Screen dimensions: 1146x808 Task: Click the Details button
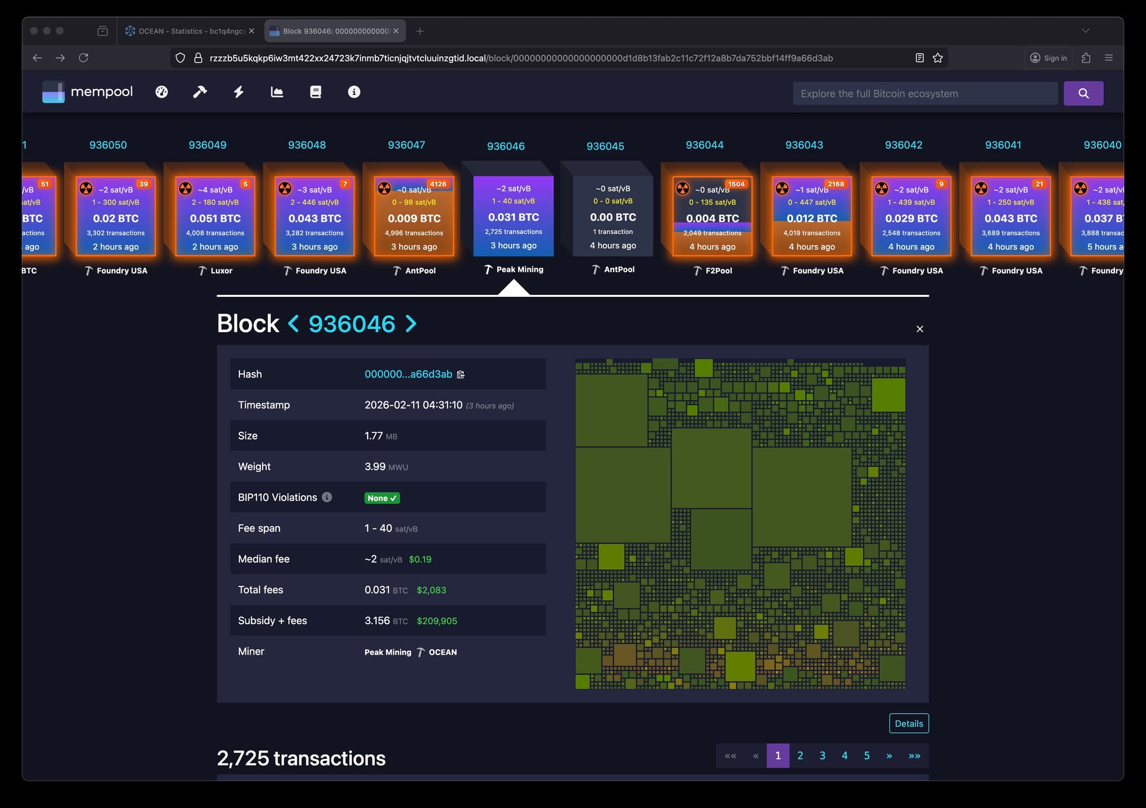pyautogui.click(x=908, y=723)
